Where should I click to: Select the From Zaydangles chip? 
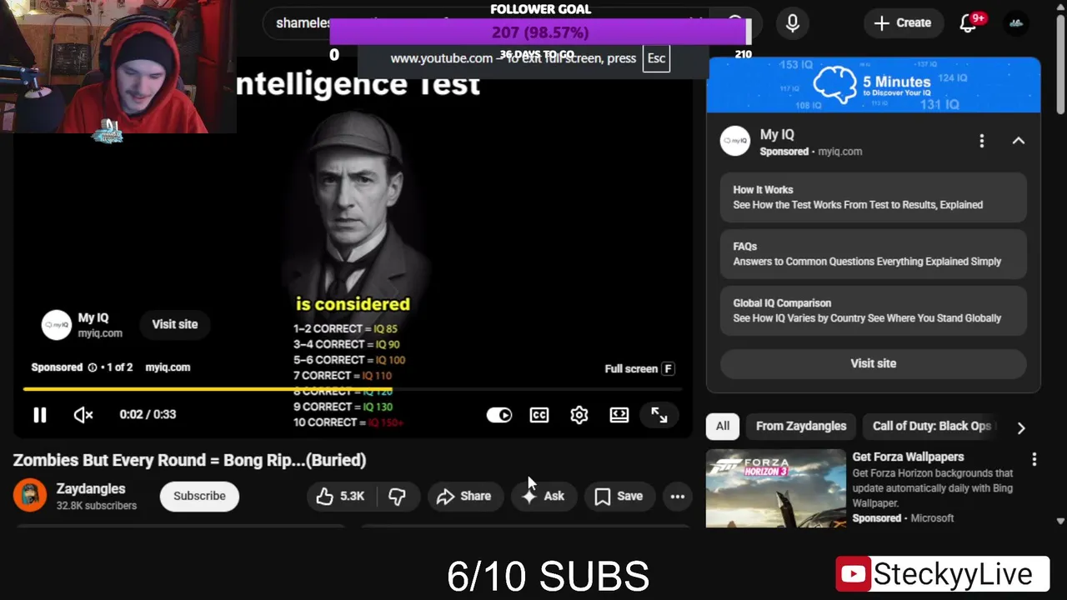(801, 426)
